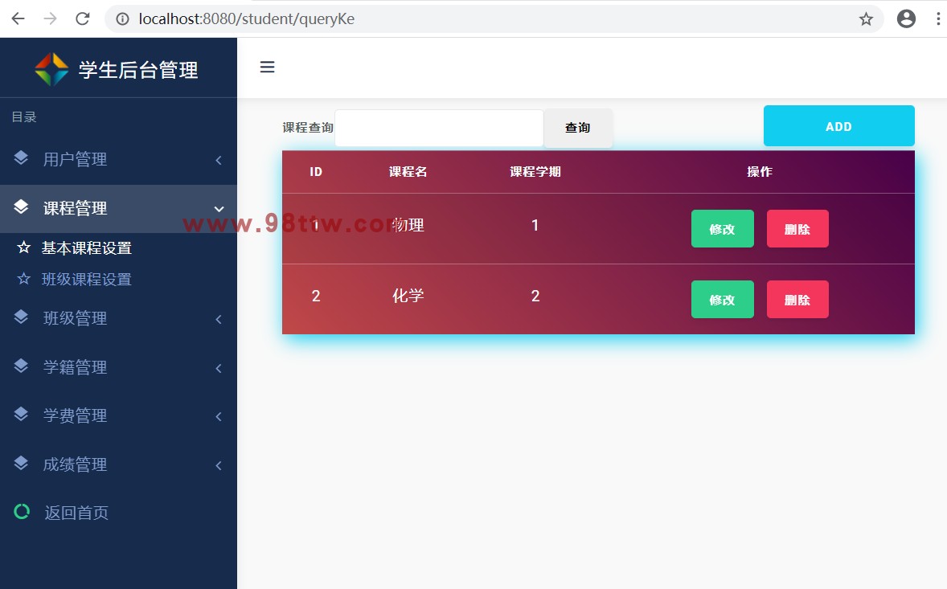Click the 目录 sidebar label
This screenshot has width=947, height=589.
[x=24, y=117]
